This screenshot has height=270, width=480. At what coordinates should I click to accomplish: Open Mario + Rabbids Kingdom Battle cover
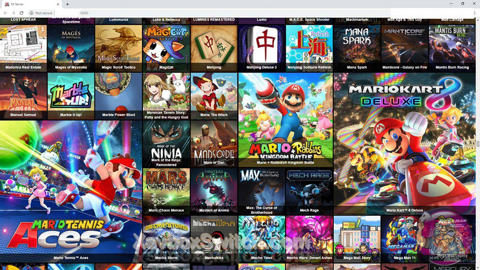pos(286,119)
